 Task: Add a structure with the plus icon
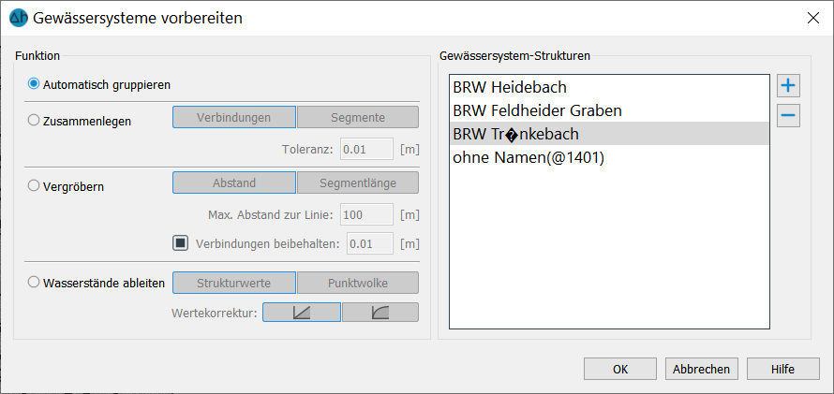[788, 86]
